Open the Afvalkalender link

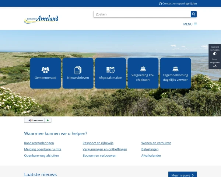click(151, 155)
